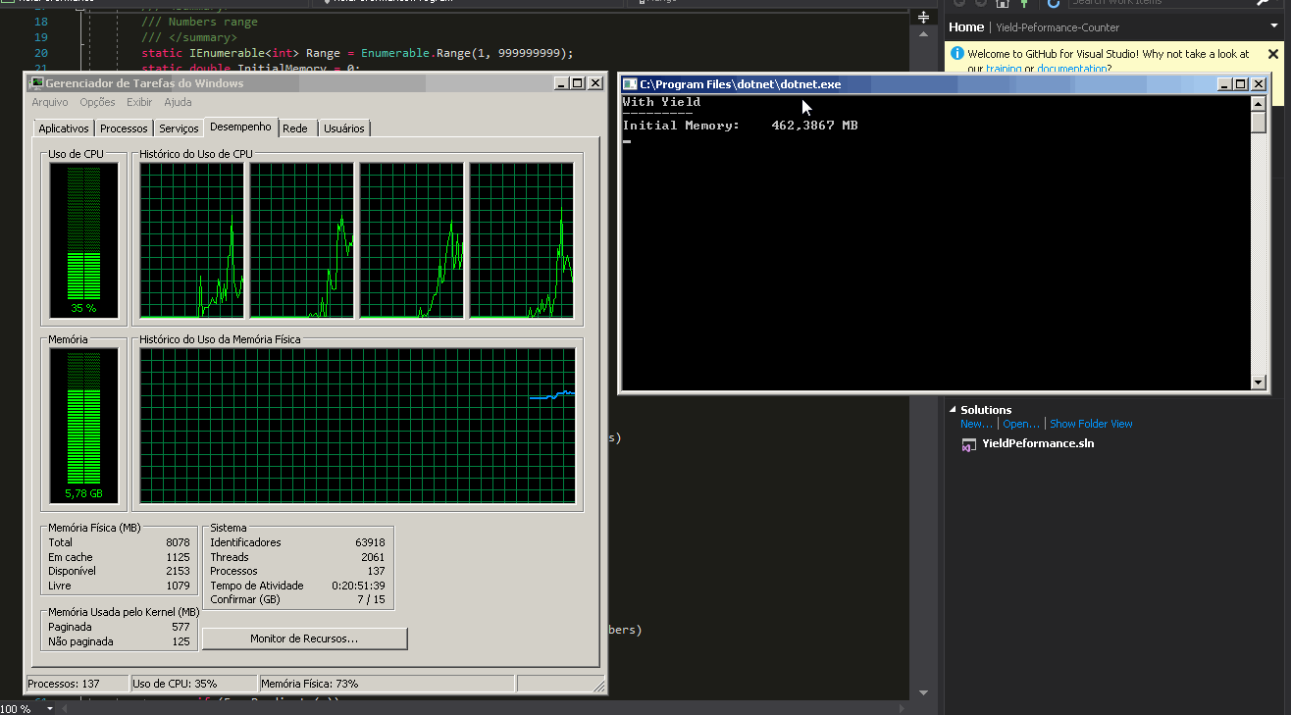
Task: Click the Team Explorer Home icon
Action: pos(1001,3)
